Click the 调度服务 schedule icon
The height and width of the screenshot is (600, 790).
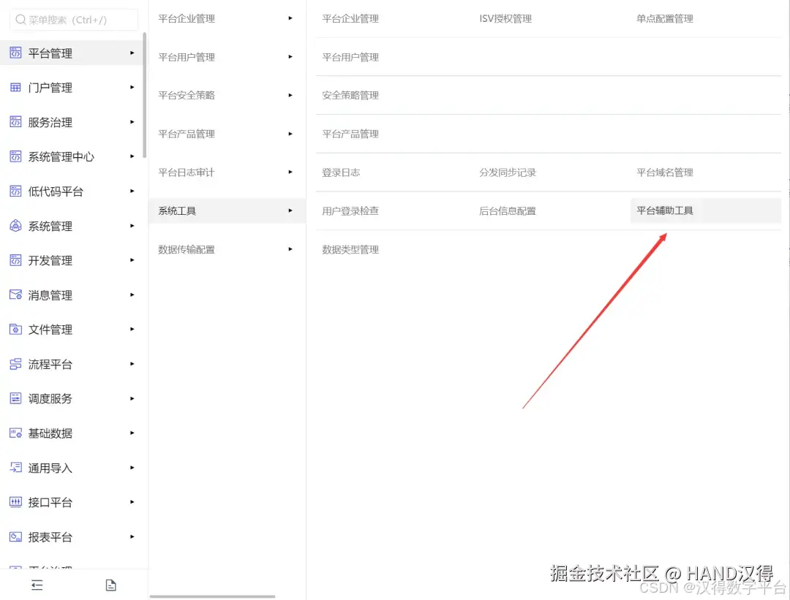tap(16, 398)
